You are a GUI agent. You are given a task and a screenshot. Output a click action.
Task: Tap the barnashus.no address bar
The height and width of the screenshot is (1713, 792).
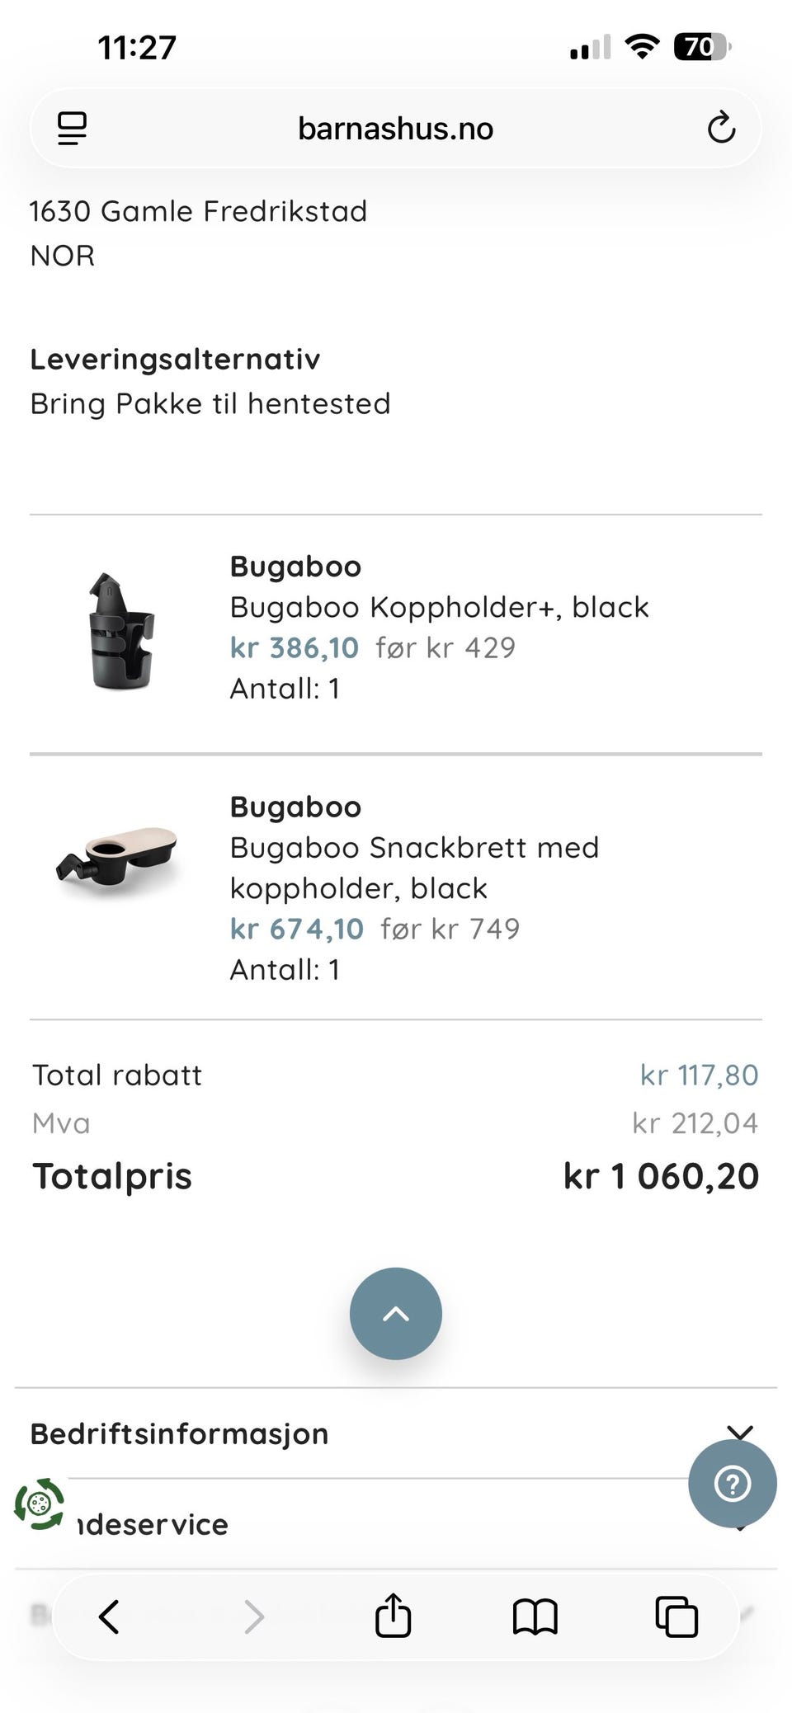pyautogui.click(x=396, y=128)
